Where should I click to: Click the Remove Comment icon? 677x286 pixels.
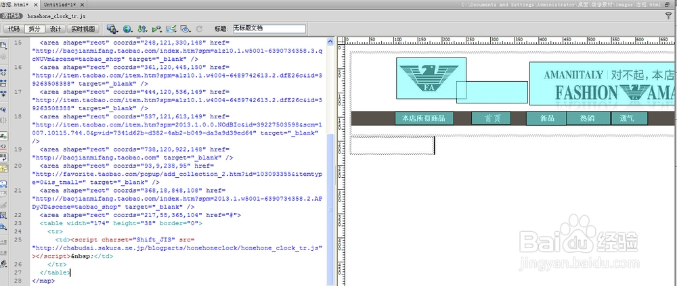pos(4,193)
